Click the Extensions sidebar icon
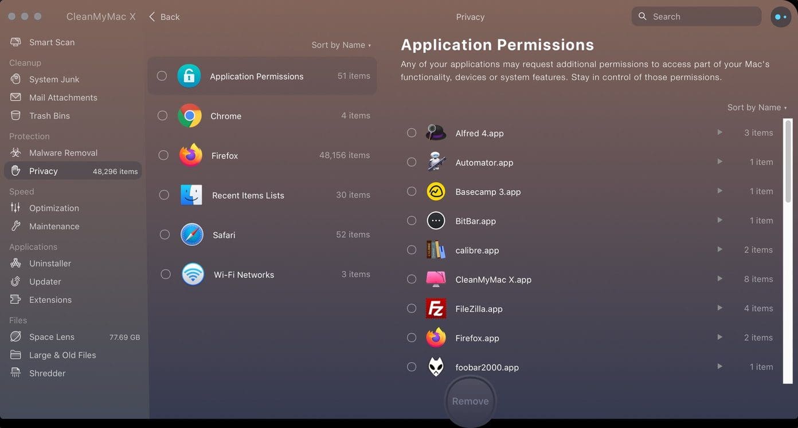Screen dimensions: 798x428 (16, 300)
